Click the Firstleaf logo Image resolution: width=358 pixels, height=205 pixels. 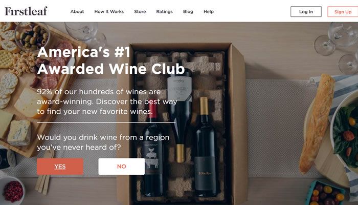tap(26, 11)
